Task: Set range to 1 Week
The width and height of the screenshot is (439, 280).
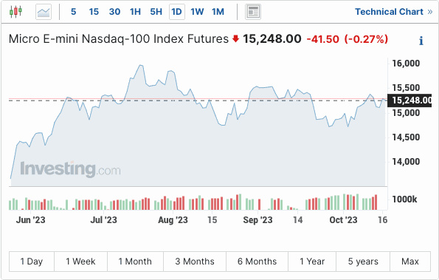Action: [80, 262]
